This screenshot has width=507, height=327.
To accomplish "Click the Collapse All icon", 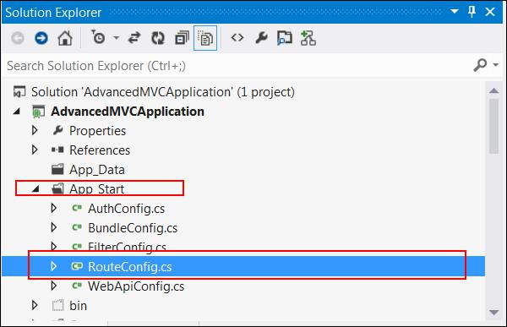I will click(182, 38).
